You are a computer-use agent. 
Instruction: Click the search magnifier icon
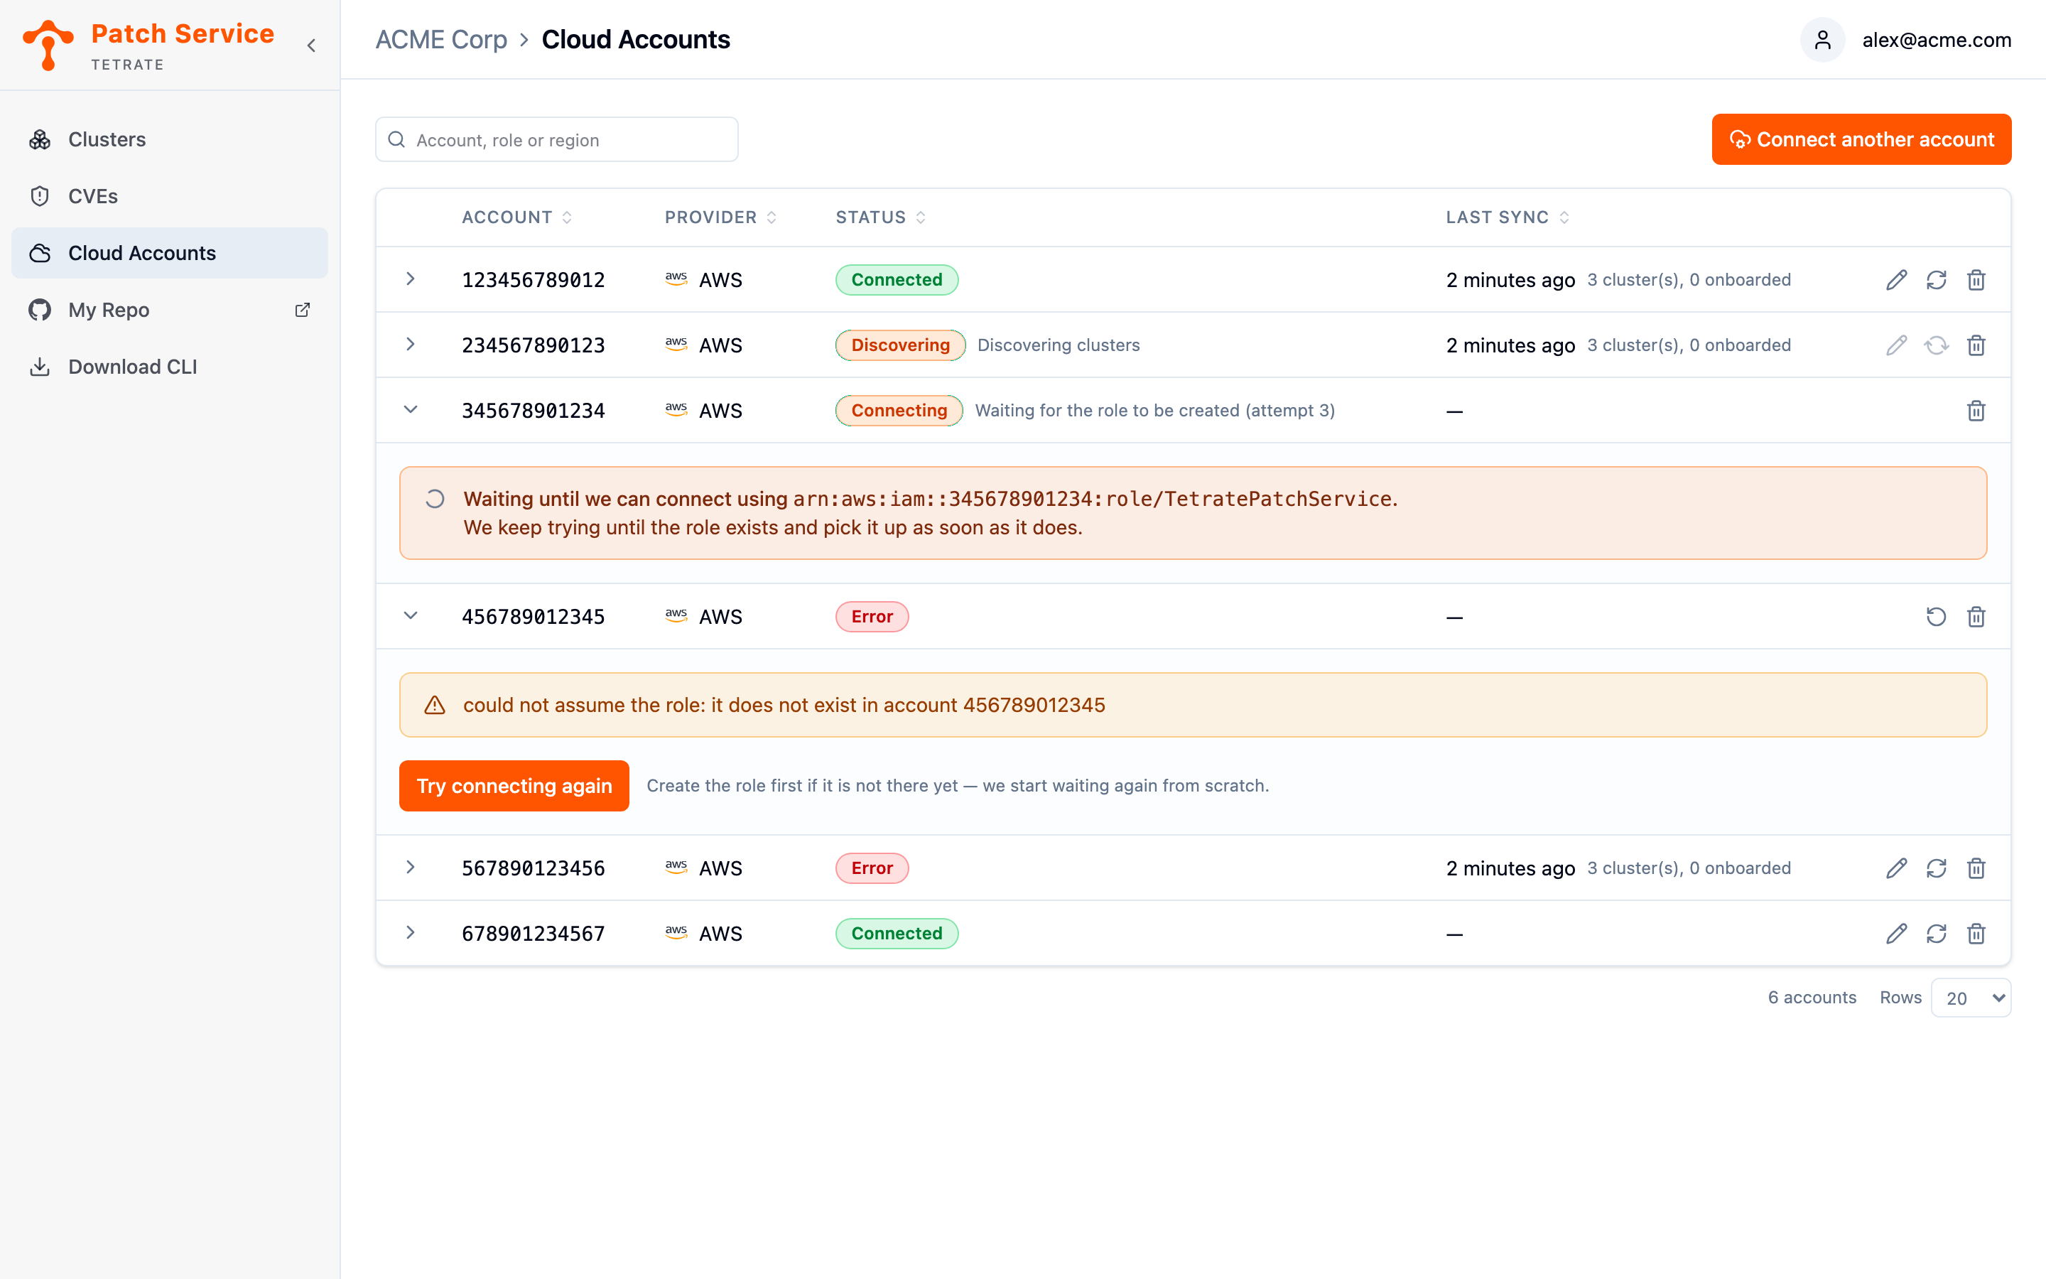pos(396,139)
